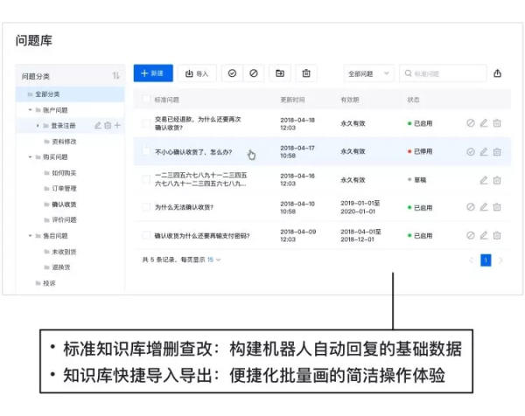This screenshot has height=416, width=525.
Task: Select all rows with the header checkbox
Action: click(146, 100)
